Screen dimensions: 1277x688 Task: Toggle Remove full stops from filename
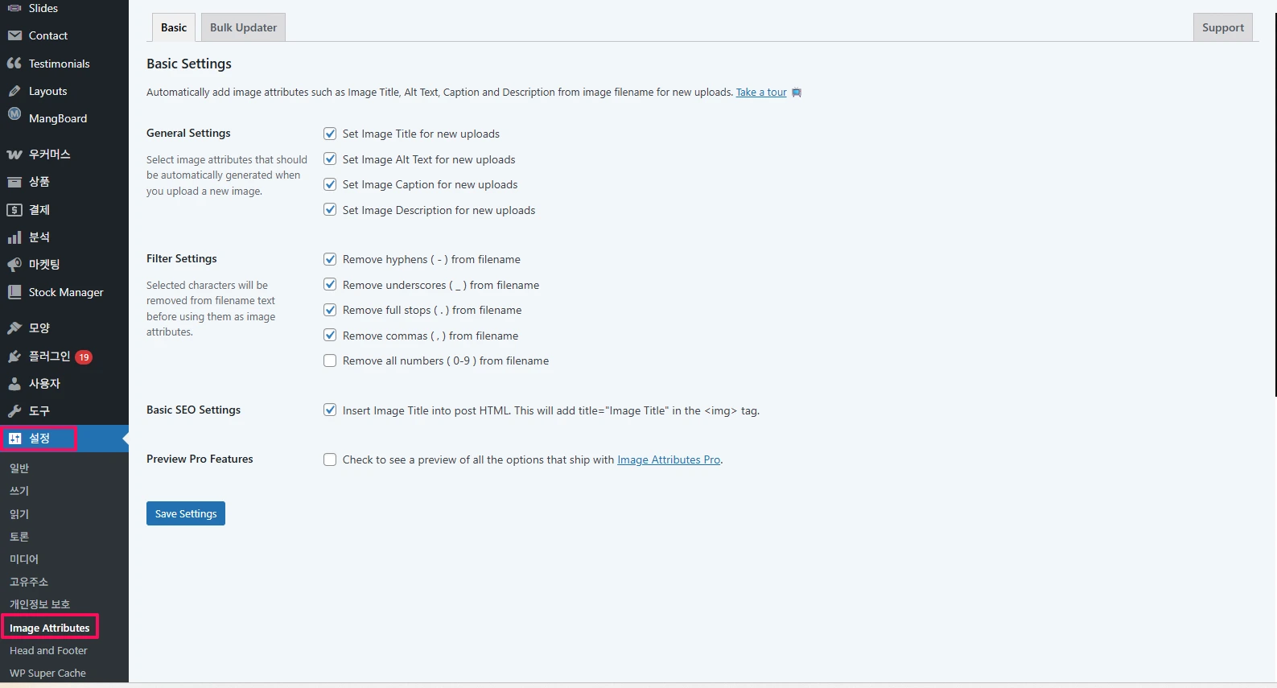(x=330, y=310)
